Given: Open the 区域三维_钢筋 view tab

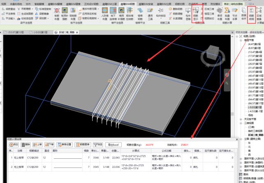Looking at the screenshot, I should pyautogui.click(x=68, y=31).
